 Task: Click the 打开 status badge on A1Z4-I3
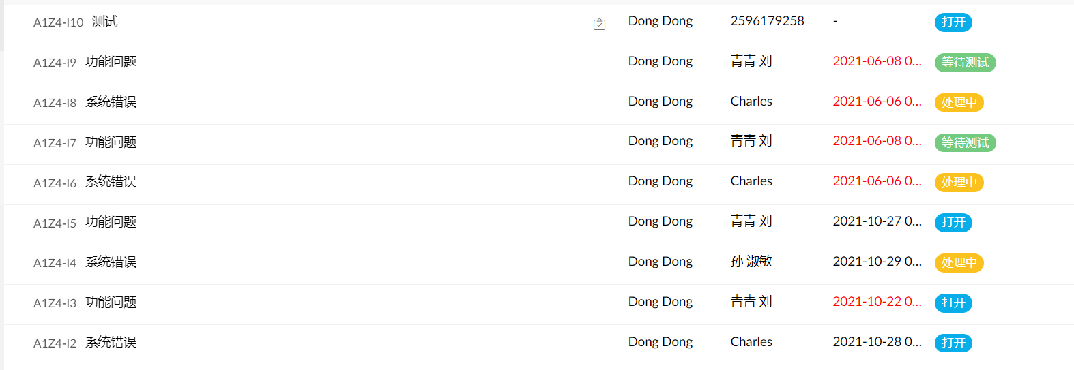(x=953, y=303)
